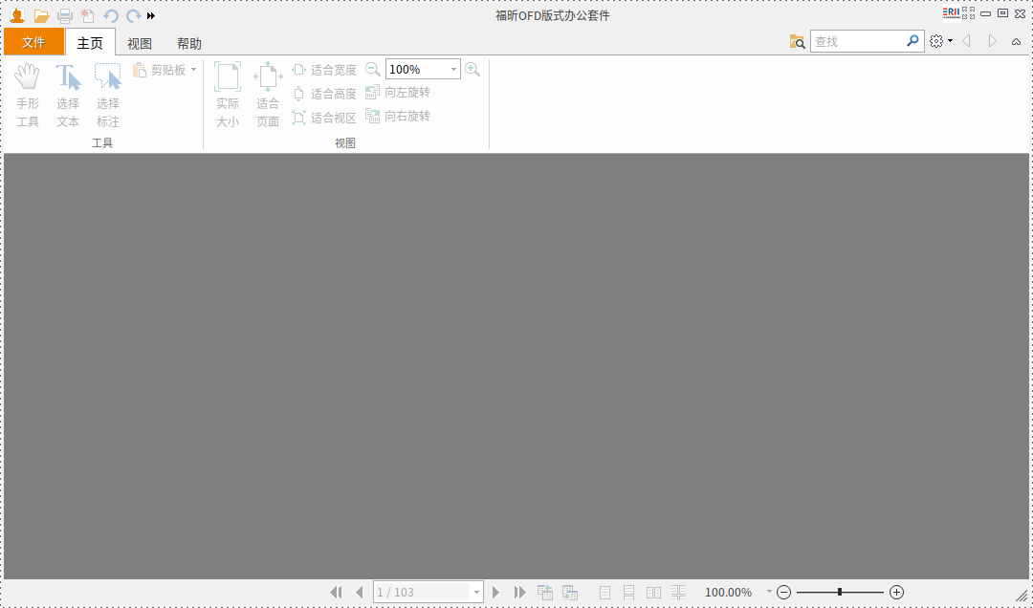Click the Print icon in quick access toolbar
The height and width of the screenshot is (608, 1033).
(64, 15)
